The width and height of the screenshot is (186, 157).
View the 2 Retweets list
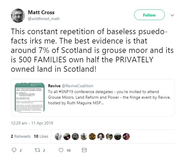[x=21, y=136]
